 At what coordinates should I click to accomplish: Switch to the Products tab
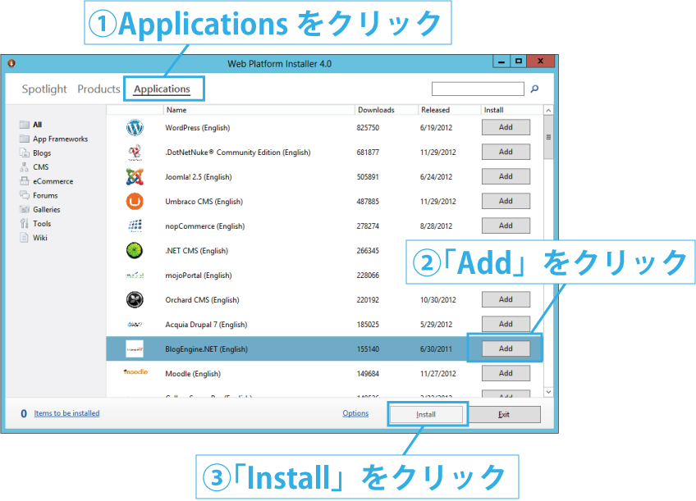click(x=98, y=89)
